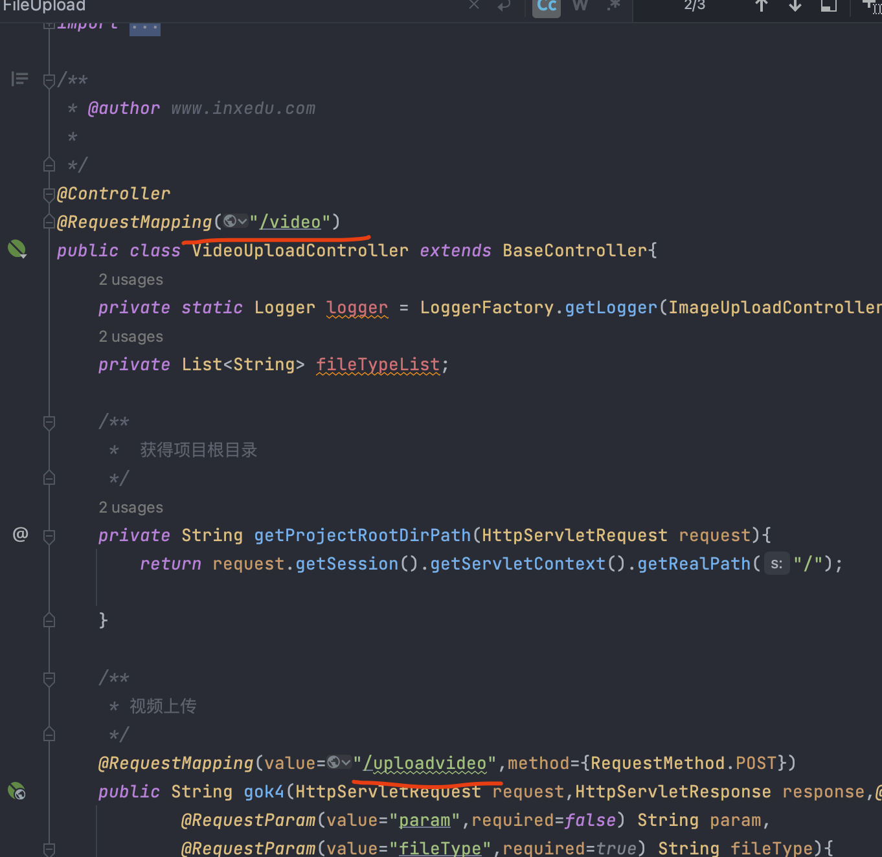Click the @ gutter icon beside getProjectRootDirPath
The height and width of the screenshot is (857, 882).
[x=21, y=534]
